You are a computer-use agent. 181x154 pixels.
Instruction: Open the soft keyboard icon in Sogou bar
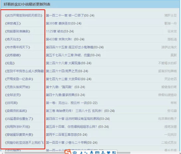[97, 152]
